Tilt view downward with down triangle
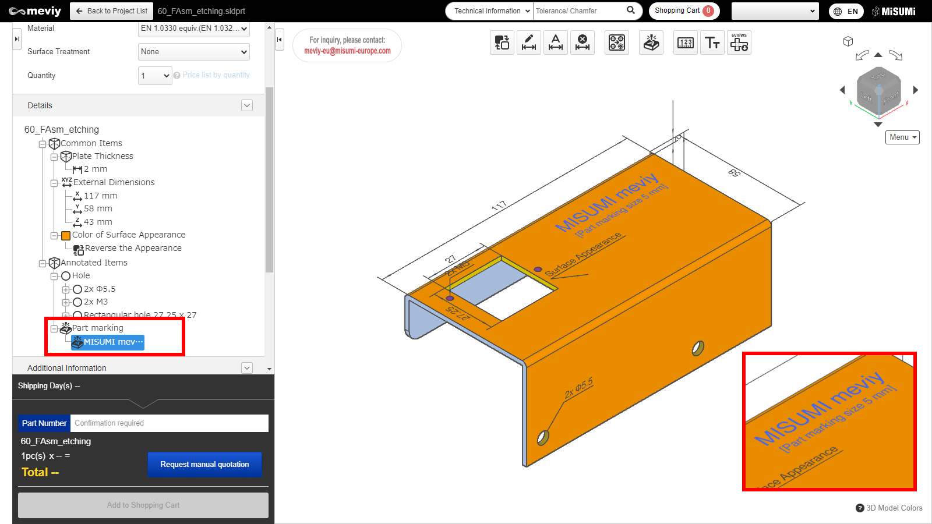The height and width of the screenshot is (524, 932). tap(878, 125)
